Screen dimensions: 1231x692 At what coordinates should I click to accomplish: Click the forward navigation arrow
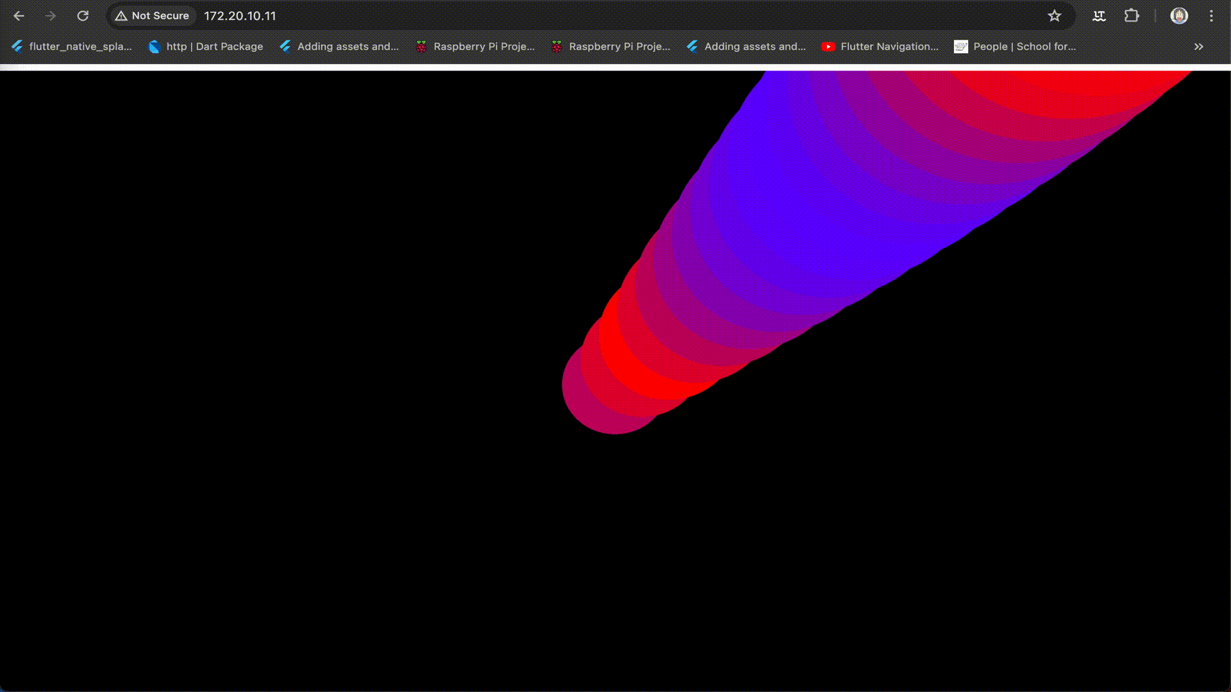[x=50, y=15]
